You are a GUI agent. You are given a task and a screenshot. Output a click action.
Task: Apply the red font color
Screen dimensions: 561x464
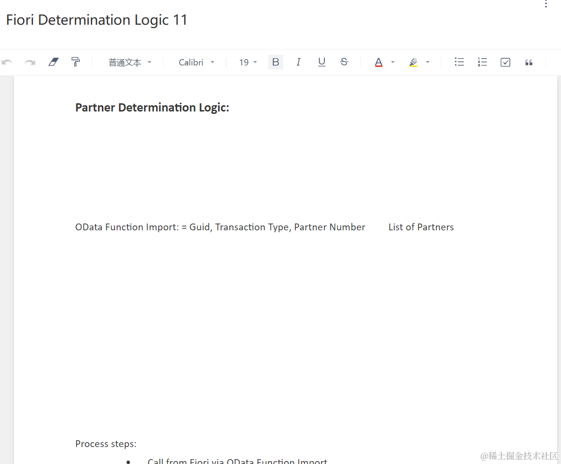(x=379, y=62)
